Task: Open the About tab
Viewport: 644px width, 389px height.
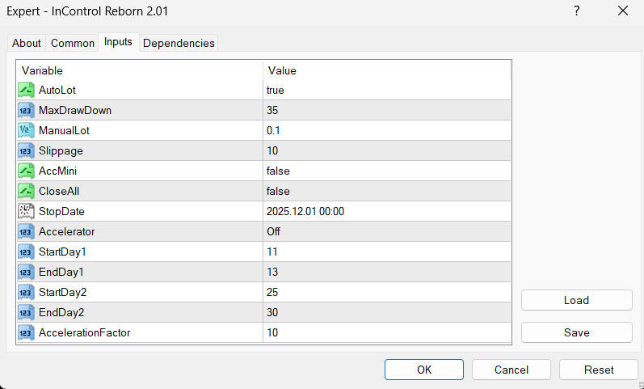Action: click(27, 43)
